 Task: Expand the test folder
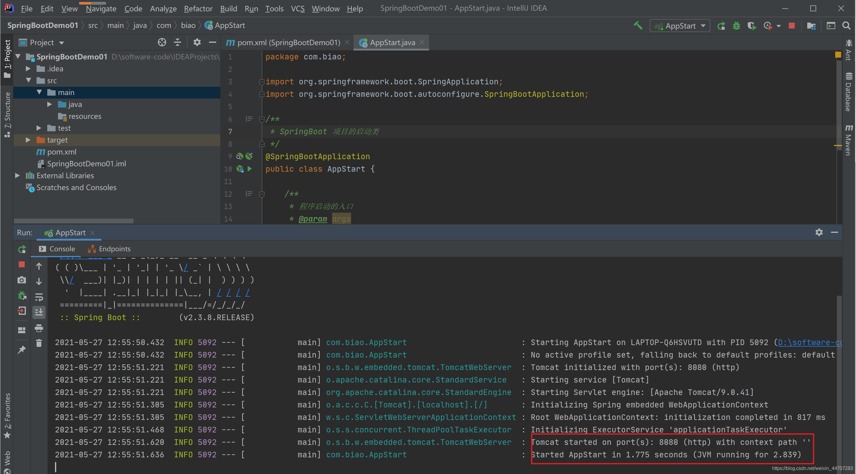tap(39, 128)
